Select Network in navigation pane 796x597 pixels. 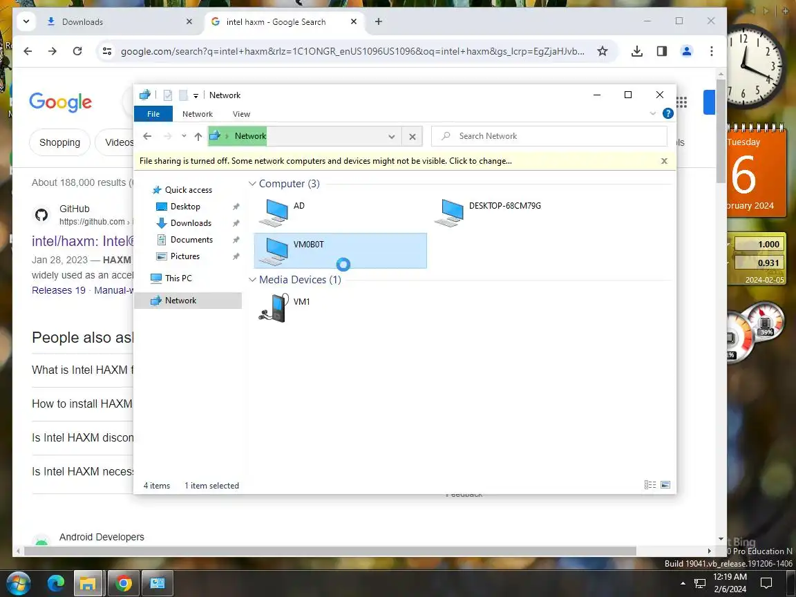click(x=188, y=301)
